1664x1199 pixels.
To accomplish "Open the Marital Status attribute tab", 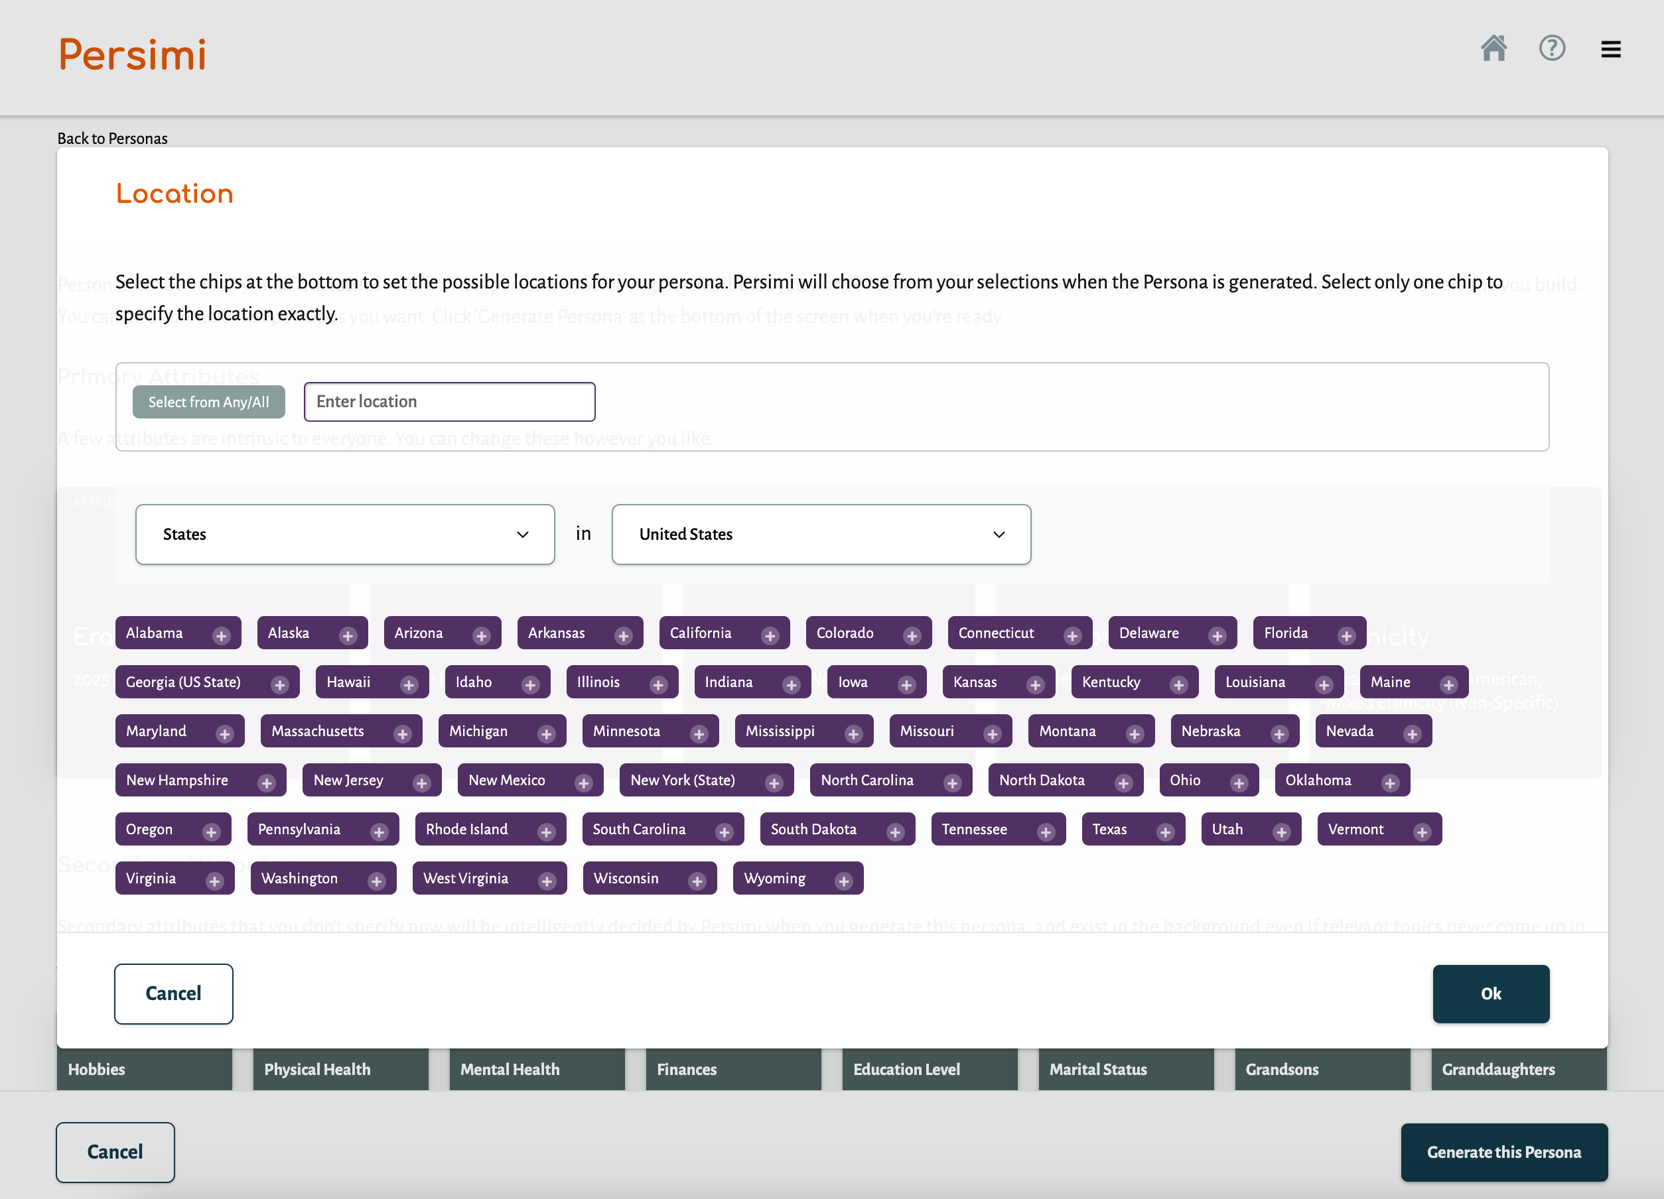I will click(1126, 1069).
